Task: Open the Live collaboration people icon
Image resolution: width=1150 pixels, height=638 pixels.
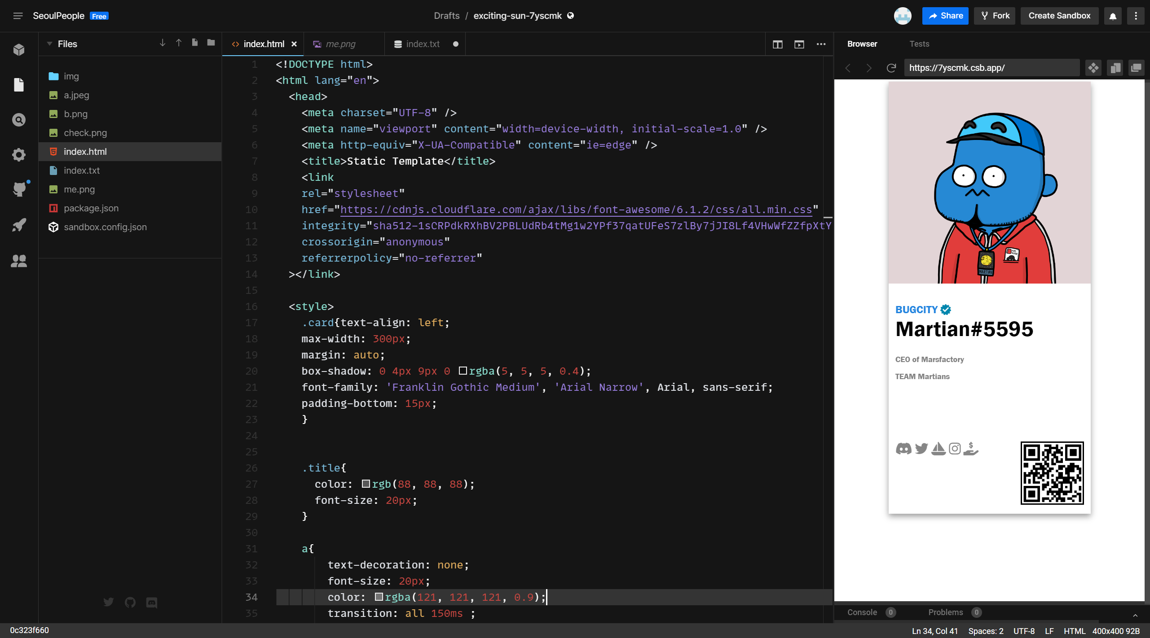Action: pos(18,261)
